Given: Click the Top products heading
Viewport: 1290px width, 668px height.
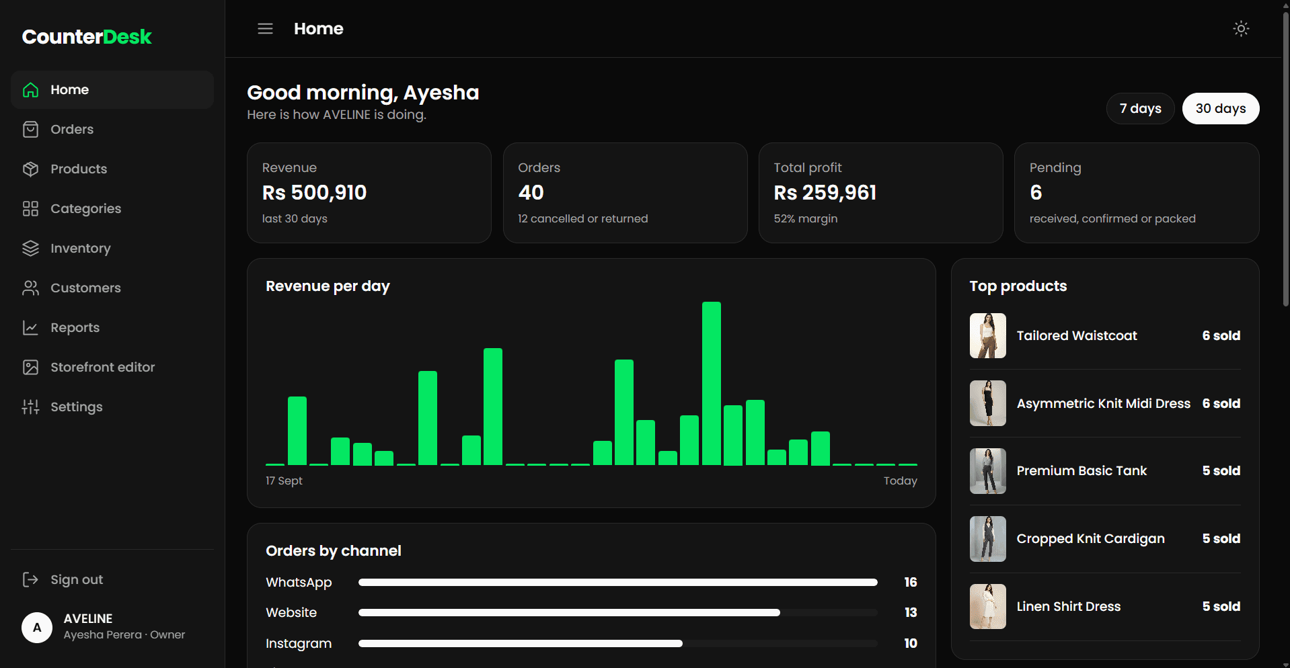Looking at the screenshot, I should coord(1018,286).
